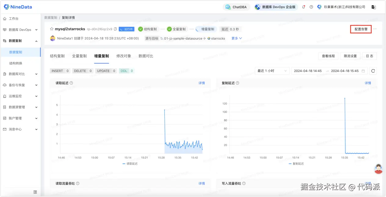Expand 备份与恢复 sidebar menu

[20, 85]
